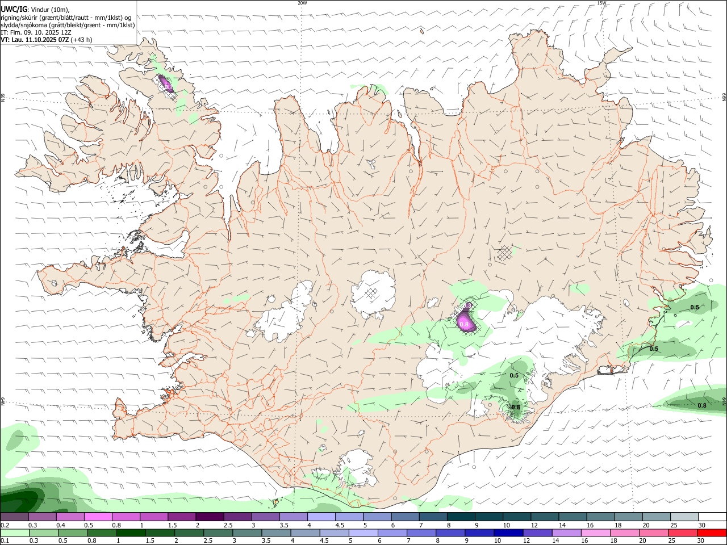Pick the deep navy blue swatch above 10 in lower legend row
This screenshot has height=545, width=727.
point(508,533)
